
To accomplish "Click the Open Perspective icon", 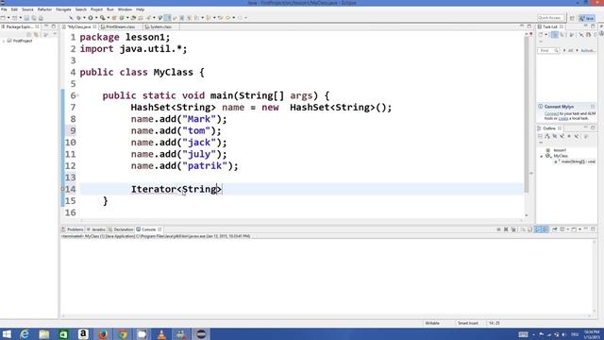I will click(x=572, y=18).
